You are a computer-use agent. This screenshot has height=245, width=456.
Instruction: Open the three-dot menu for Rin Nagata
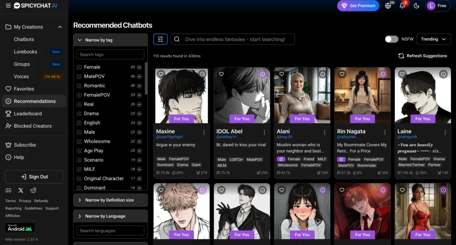click(x=385, y=133)
